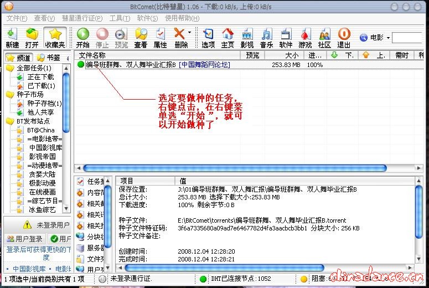This screenshot has width=429, height=288.
Task: Open the 查看(V) menu
Action: (44, 18)
